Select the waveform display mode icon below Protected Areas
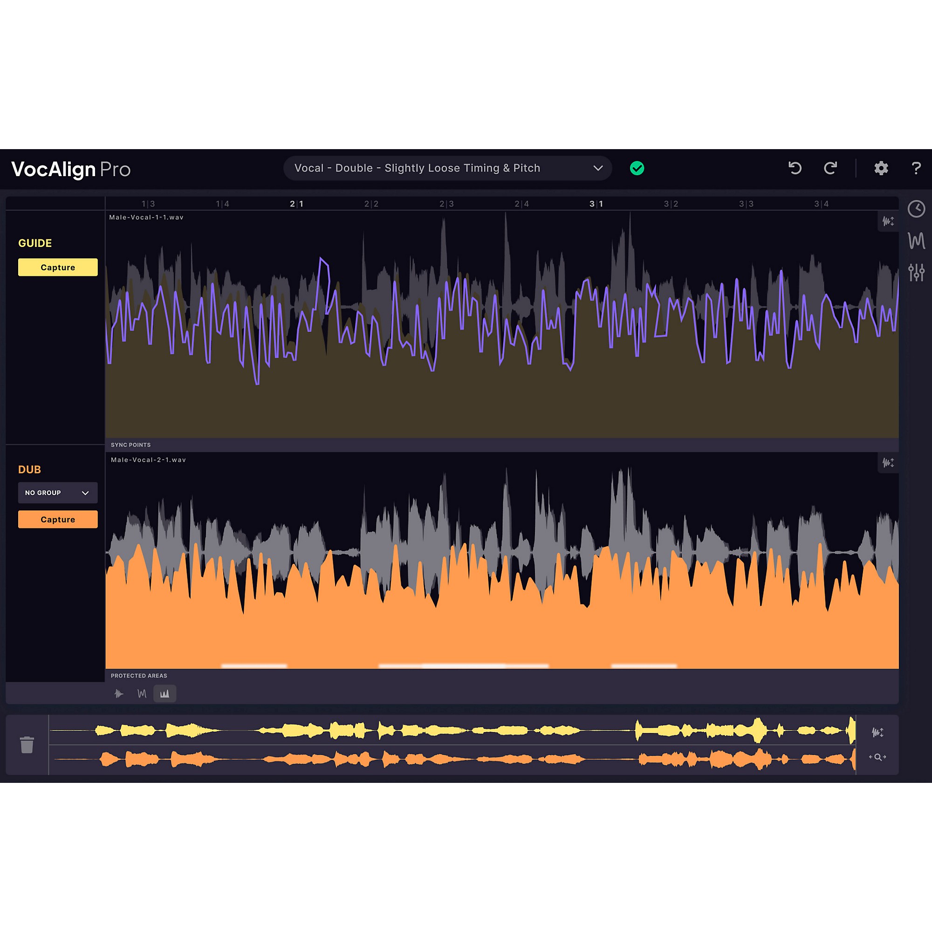 119,694
